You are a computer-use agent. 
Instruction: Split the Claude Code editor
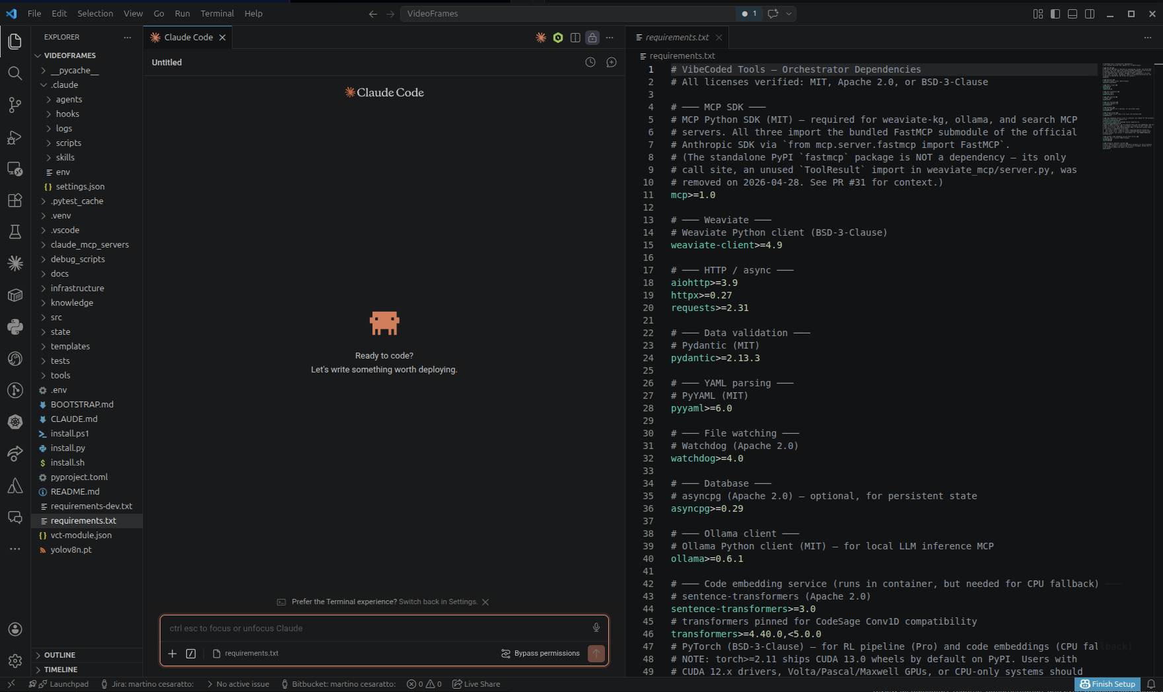[575, 38]
